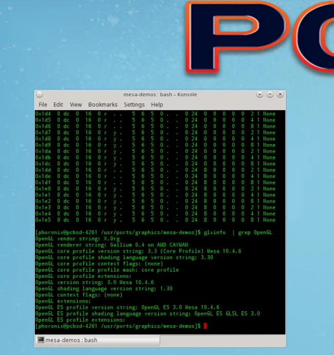Click the 'core profile context flags: (none)' line
Image resolution: width=334 pixels, height=355 pixels.
(x=99, y=263)
